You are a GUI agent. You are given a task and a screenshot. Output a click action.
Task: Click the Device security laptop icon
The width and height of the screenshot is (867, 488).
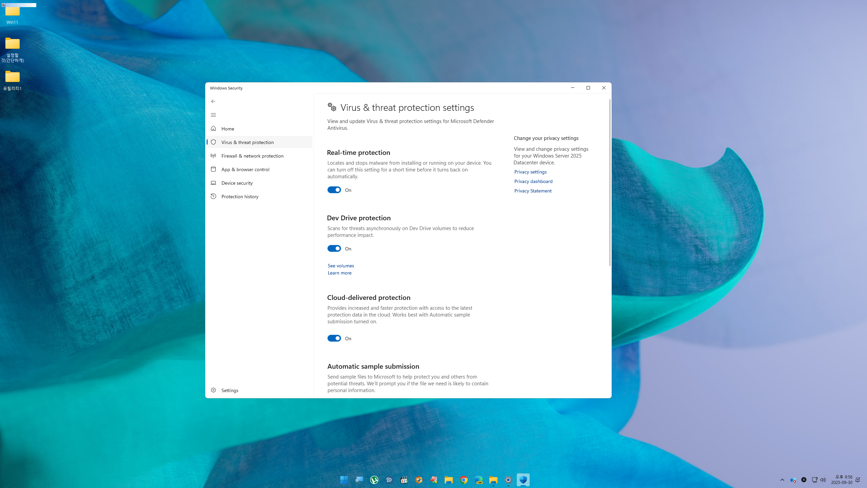pyautogui.click(x=213, y=183)
